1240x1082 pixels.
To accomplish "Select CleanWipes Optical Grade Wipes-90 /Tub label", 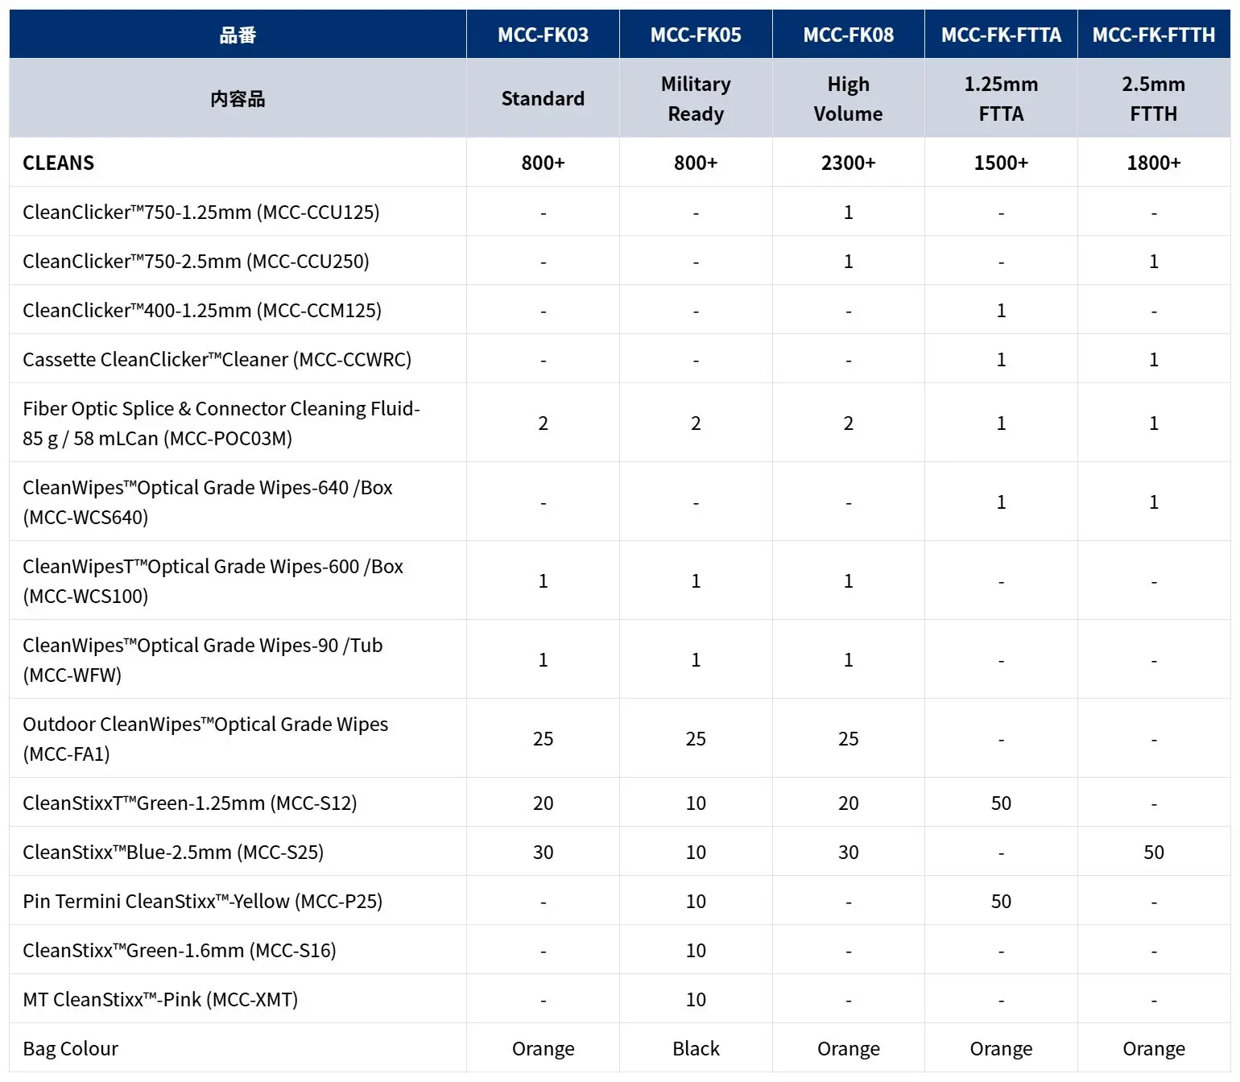I will pyautogui.click(x=203, y=659).
